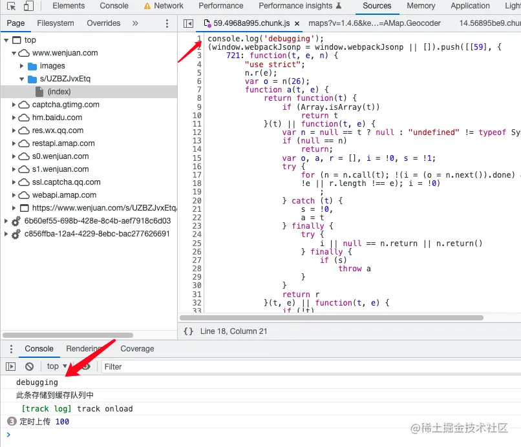Switch to the Coverage tab
The image size is (521, 447).
click(136, 349)
